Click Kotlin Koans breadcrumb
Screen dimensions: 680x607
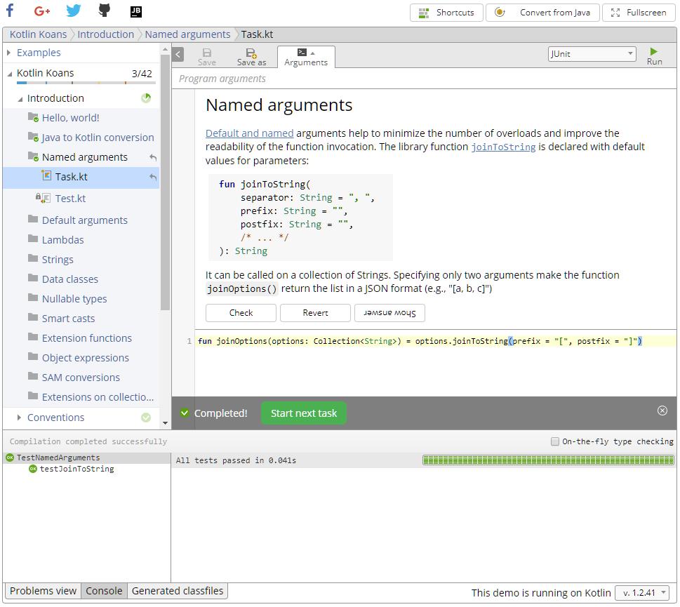(x=38, y=34)
